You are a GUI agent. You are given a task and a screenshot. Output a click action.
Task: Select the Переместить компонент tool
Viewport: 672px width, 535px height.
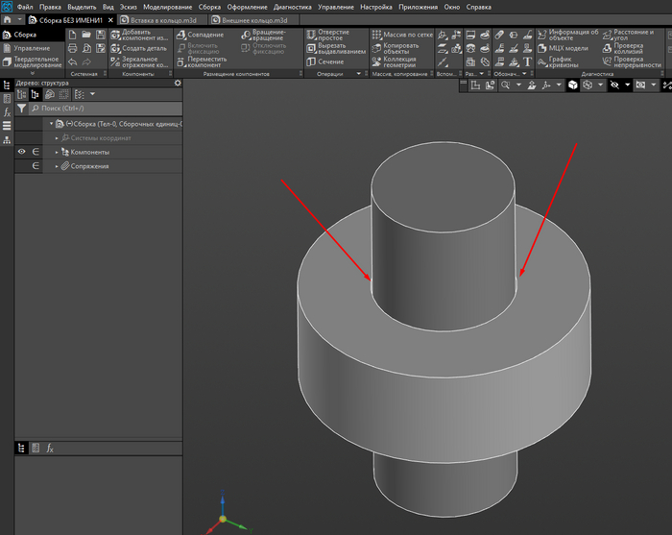tap(202, 62)
